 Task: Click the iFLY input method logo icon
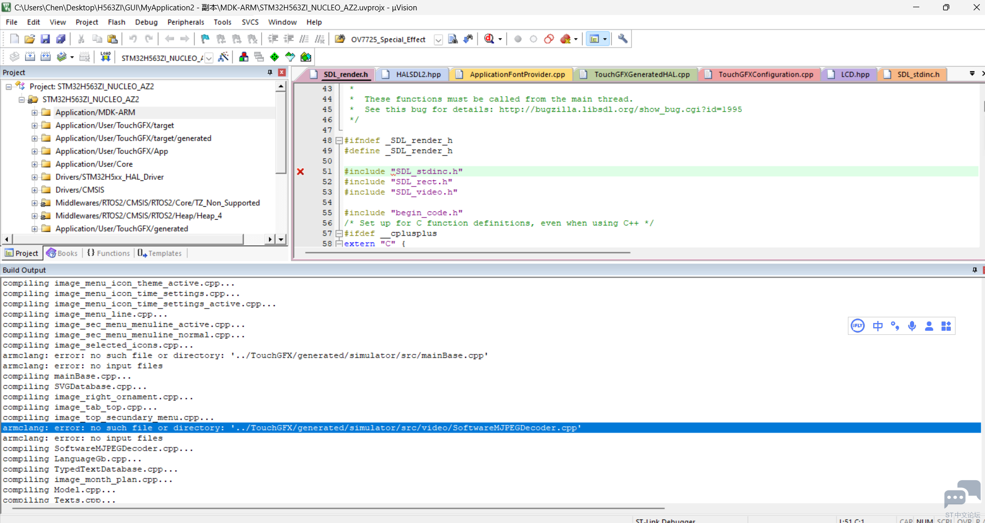pyautogui.click(x=858, y=326)
